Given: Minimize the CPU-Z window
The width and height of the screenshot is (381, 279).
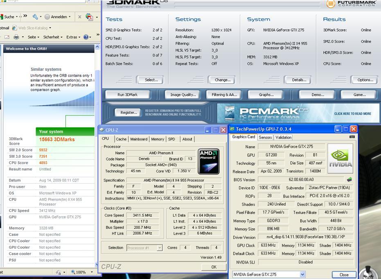Looking at the screenshot, I should point(207,130).
